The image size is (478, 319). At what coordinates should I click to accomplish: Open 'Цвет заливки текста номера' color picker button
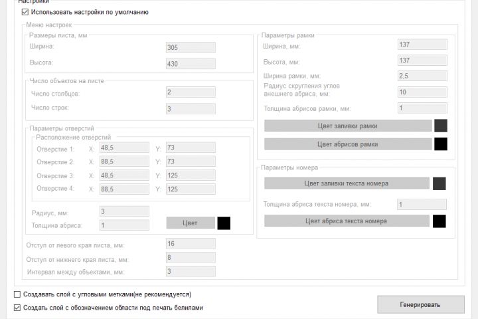tap(347, 183)
